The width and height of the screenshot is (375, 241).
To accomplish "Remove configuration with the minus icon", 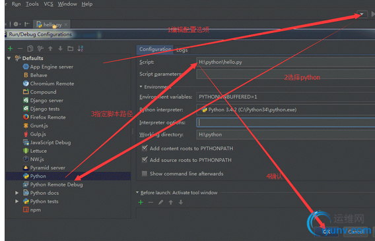I will coord(20,49).
